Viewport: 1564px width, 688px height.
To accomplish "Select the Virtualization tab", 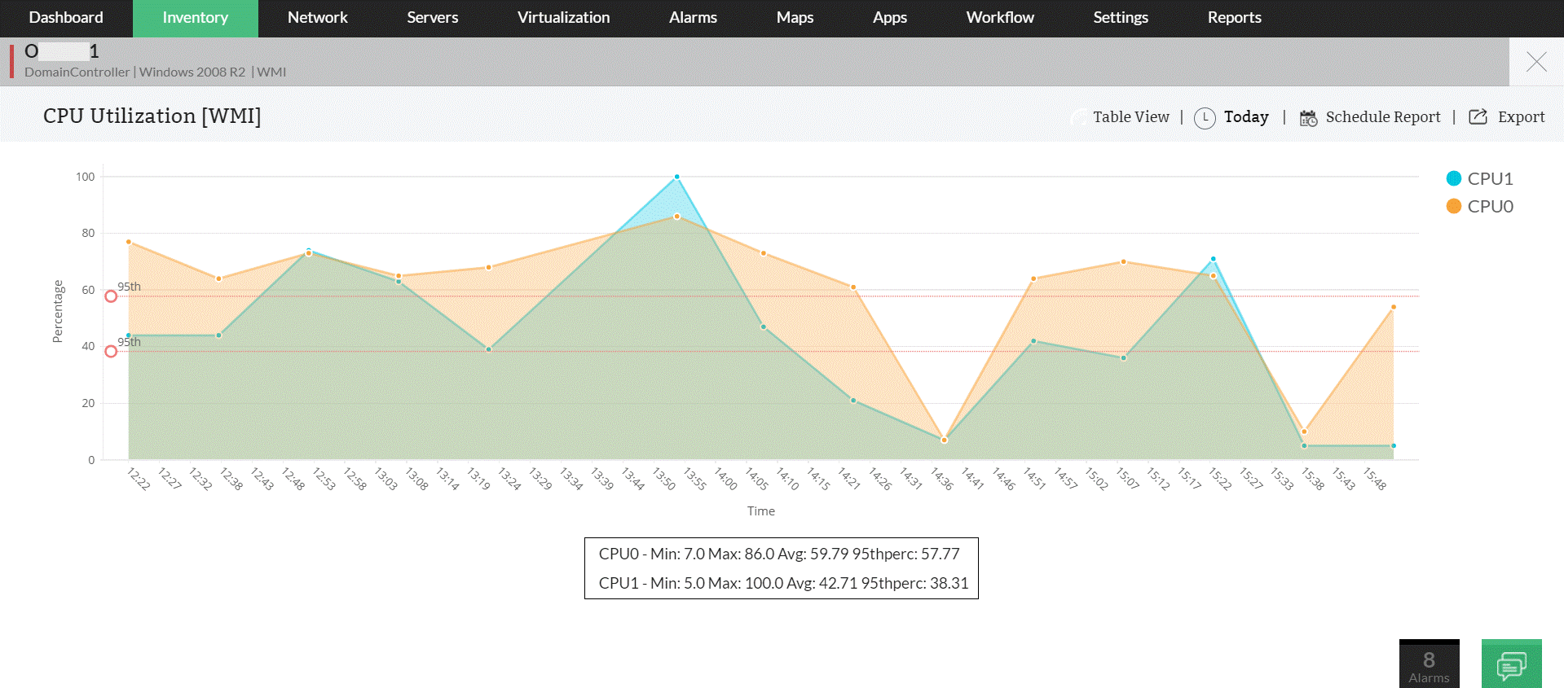I will click(563, 18).
